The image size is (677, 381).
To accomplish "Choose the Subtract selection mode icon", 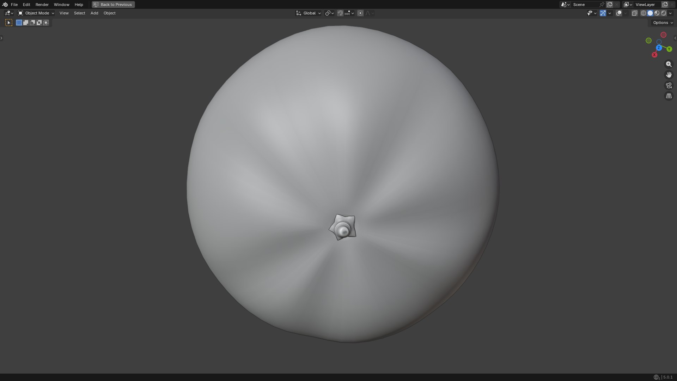I will 32,23.
